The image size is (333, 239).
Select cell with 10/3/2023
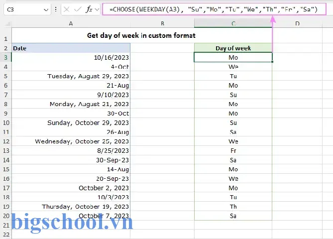71,197
